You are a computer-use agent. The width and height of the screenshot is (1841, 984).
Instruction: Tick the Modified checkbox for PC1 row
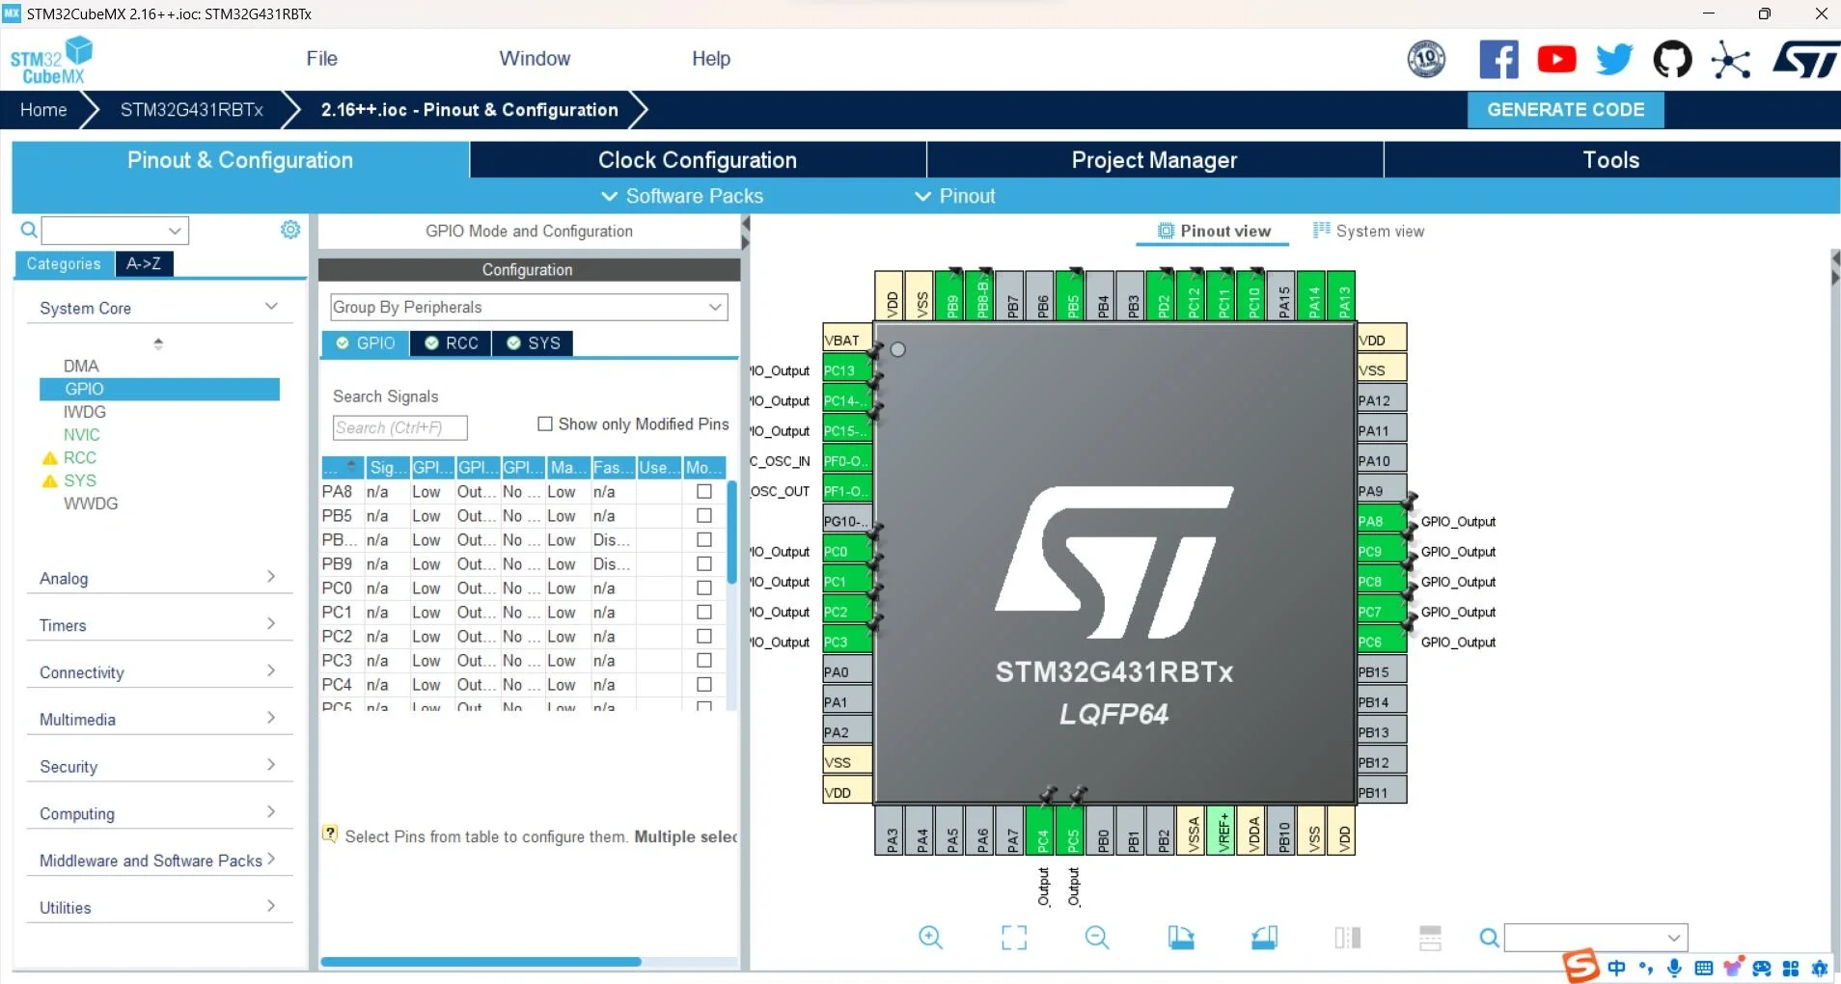coord(704,612)
